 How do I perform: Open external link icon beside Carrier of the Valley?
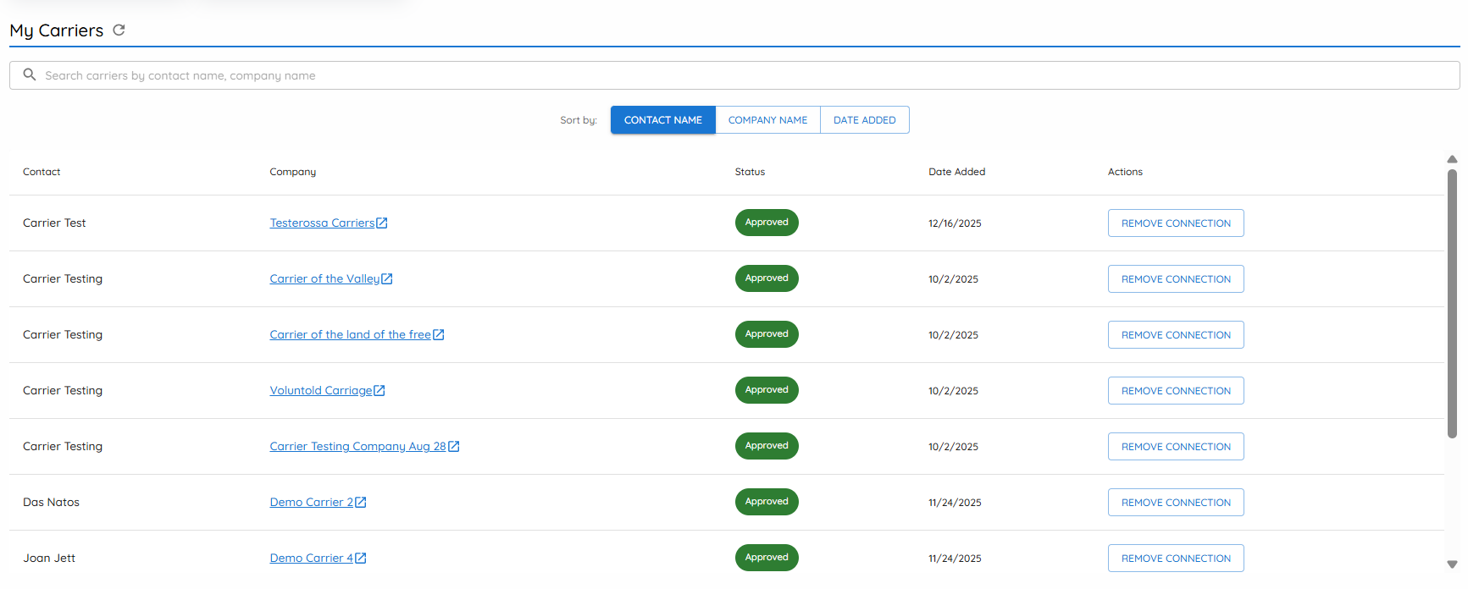click(x=387, y=279)
